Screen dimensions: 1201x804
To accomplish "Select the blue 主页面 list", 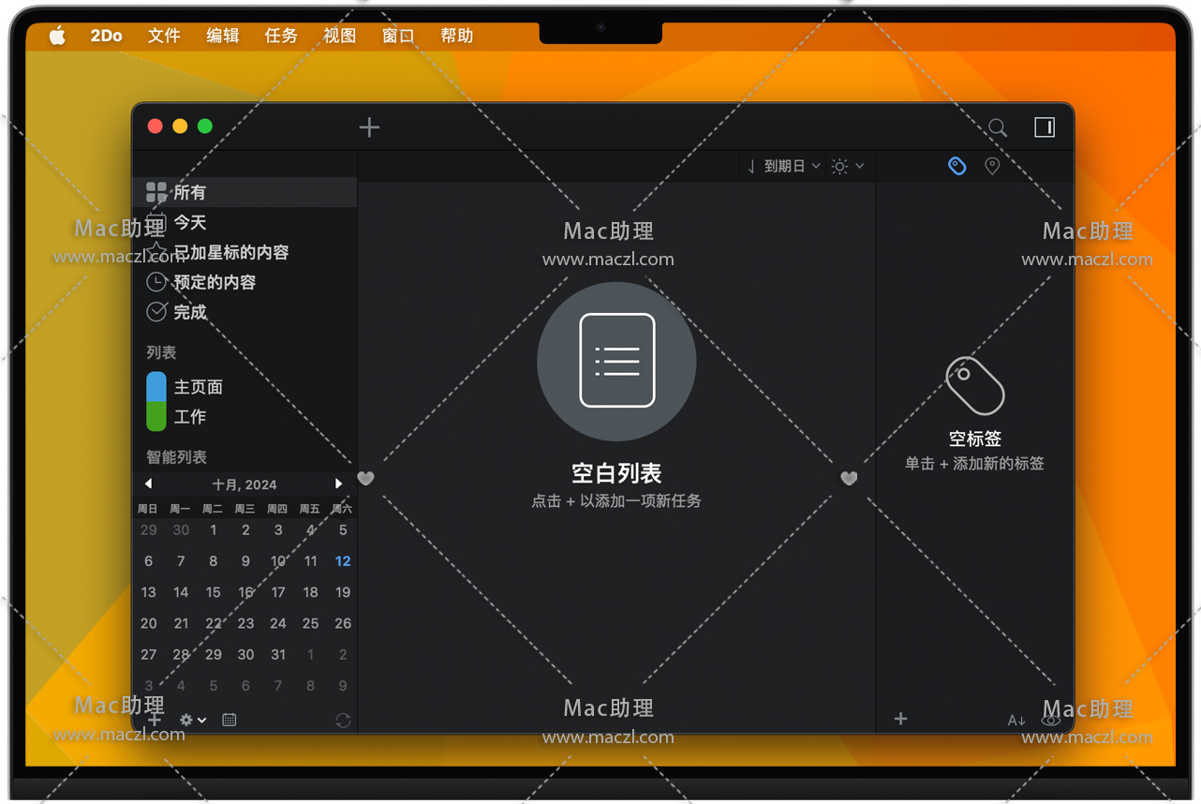I will (x=198, y=387).
